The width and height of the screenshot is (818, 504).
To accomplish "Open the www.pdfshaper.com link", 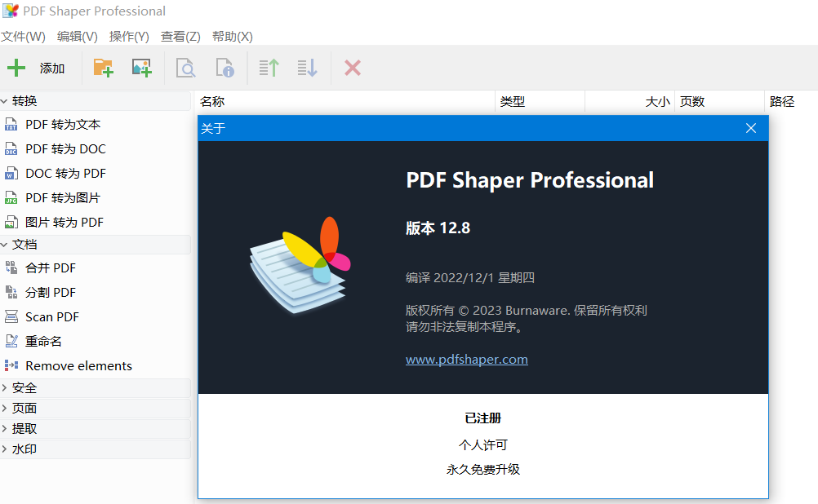I will 466,360.
